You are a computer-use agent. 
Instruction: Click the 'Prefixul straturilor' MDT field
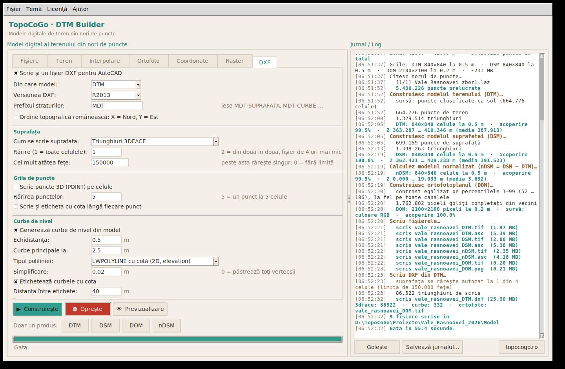(x=117, y=106)
